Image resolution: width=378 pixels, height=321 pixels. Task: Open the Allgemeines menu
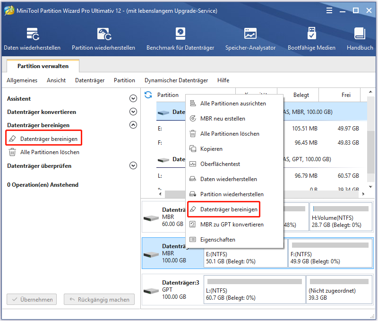point(22,80)
